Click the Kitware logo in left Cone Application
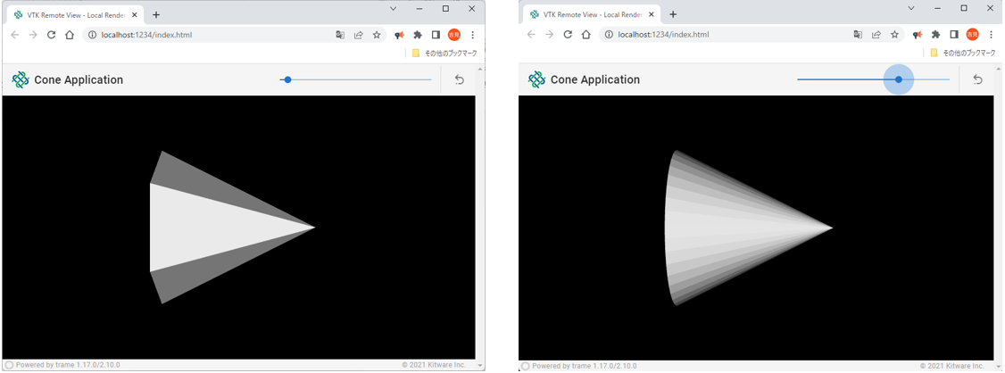The width and height of the screenshot is (1005, 373). (x=21, y=79)
